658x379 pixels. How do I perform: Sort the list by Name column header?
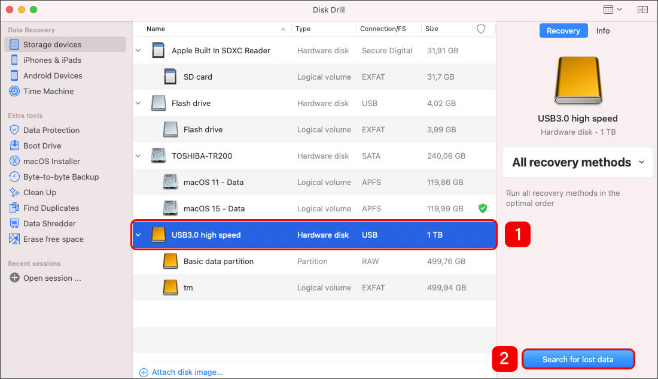(156, 29)
